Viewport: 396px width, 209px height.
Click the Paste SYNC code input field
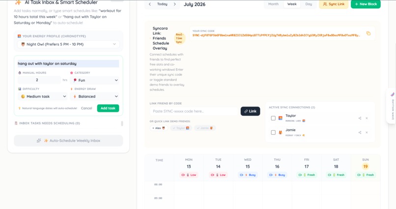[x=194, y=111]
